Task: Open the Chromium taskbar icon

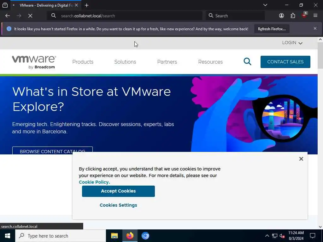Action: pos(145,236)
